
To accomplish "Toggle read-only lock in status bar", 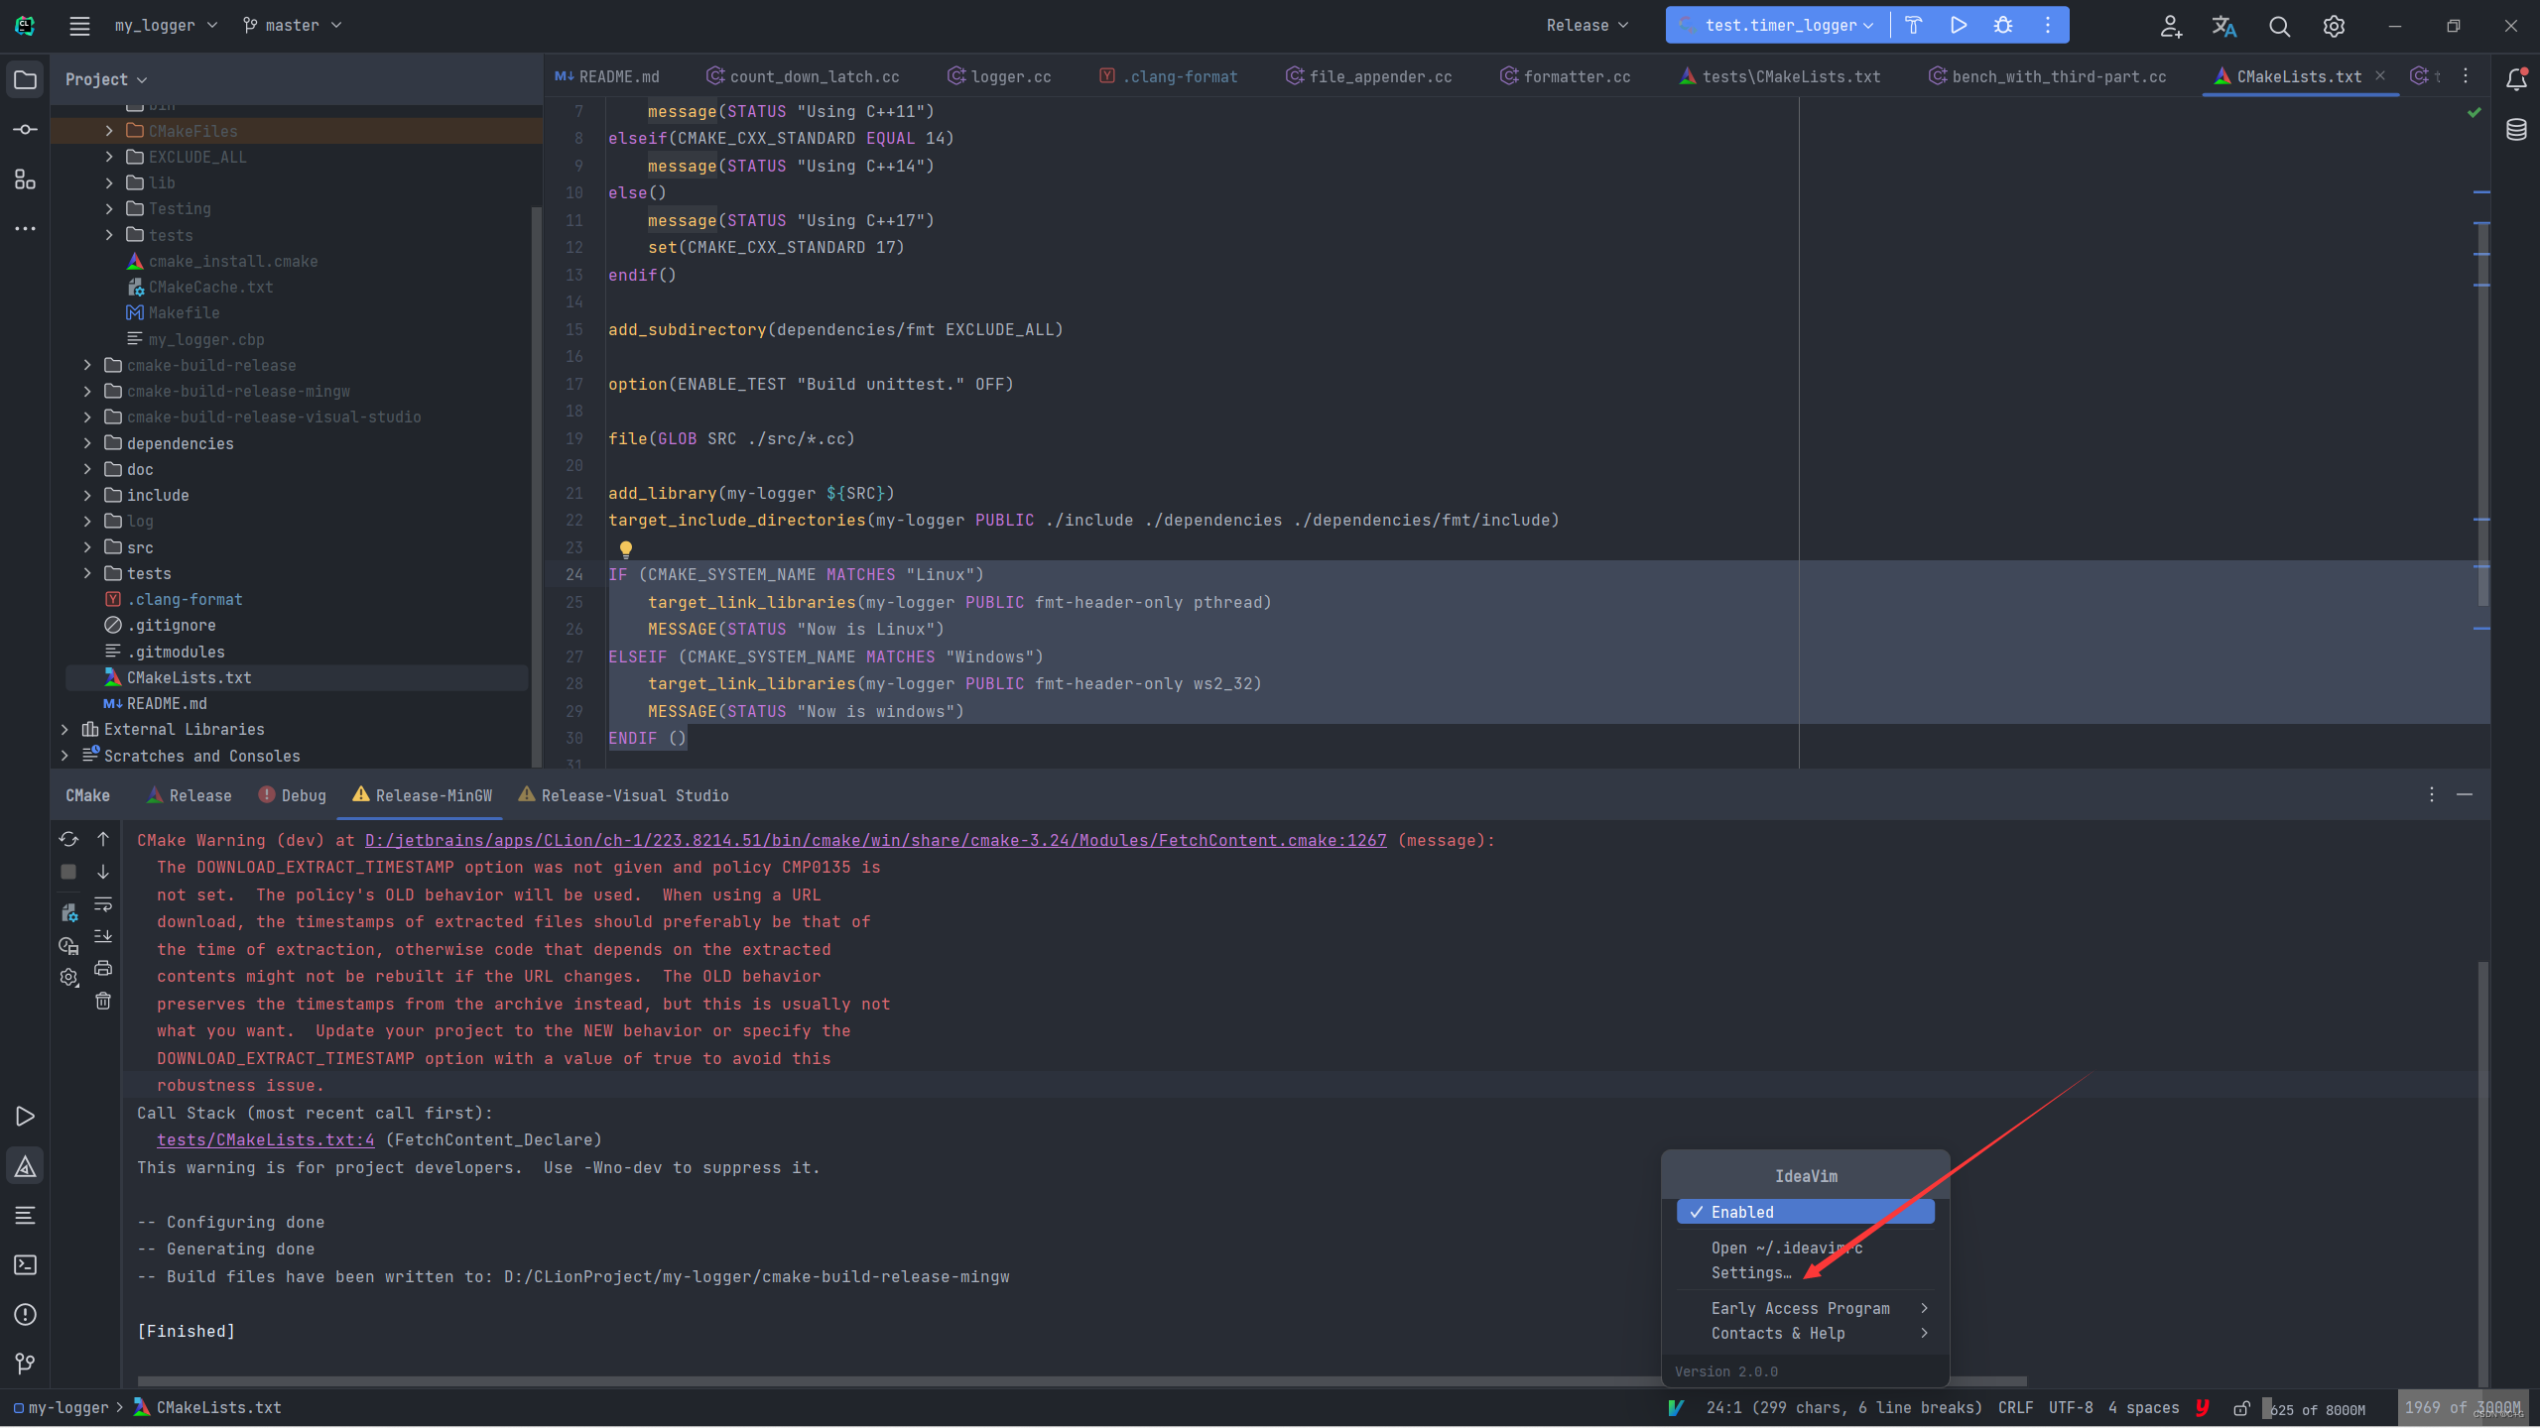I will point(2241,1408).
